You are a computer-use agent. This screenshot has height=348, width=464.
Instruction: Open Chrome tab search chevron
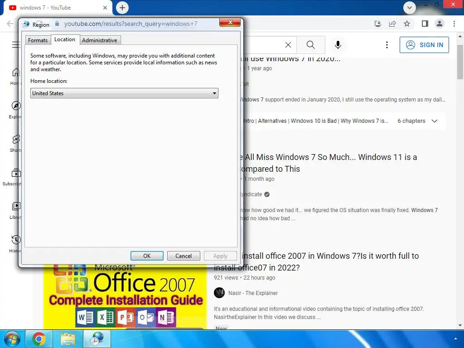pyautogui.click(x=410, y=8)
